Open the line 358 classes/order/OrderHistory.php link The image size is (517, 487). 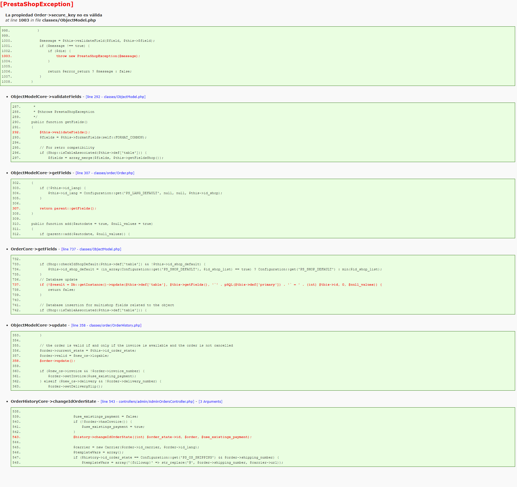pyautogui.click(x=106, y=325)
